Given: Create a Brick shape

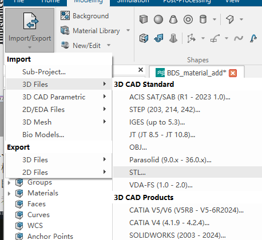Looking at the screenshot, I should pyautogui.click(x=144, y=19).
